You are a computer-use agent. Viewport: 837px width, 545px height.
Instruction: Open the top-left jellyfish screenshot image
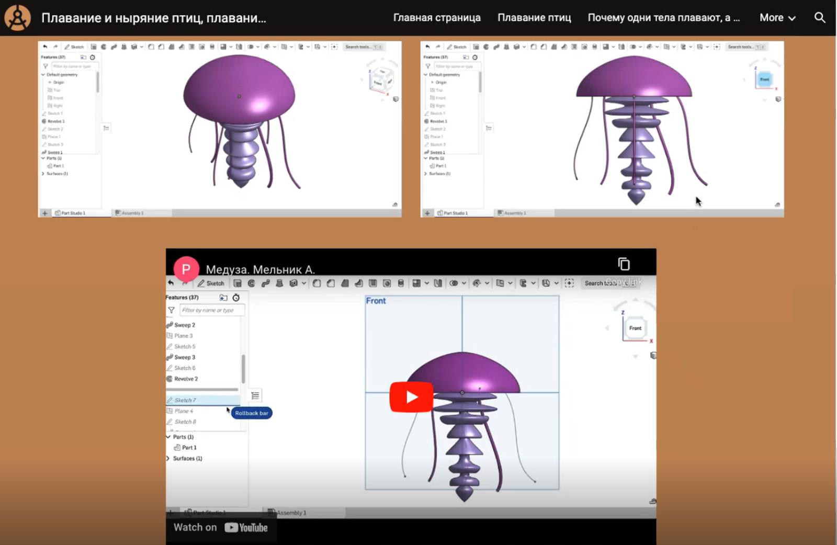[x=220, y=129]
